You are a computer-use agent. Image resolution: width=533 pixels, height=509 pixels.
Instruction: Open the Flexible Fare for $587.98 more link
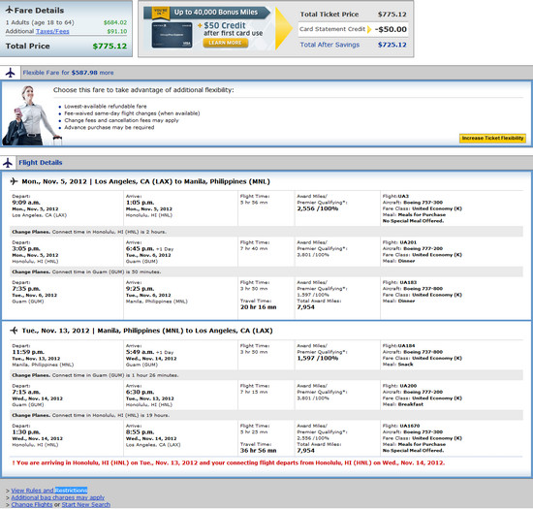tap(69, 73)
